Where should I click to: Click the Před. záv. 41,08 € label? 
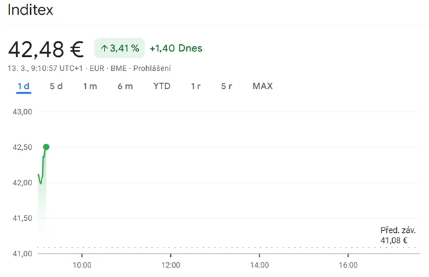coord(393,235)
